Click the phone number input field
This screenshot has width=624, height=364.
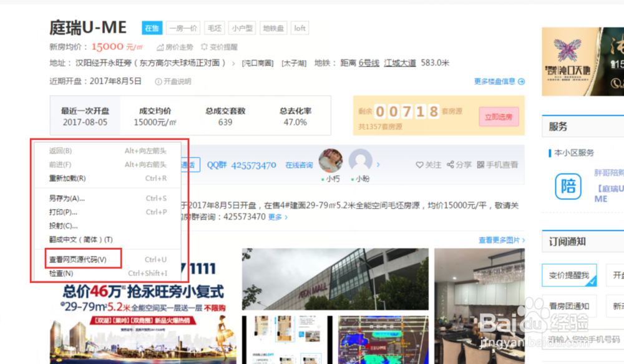pyautogui.click(x=583, y=339)
